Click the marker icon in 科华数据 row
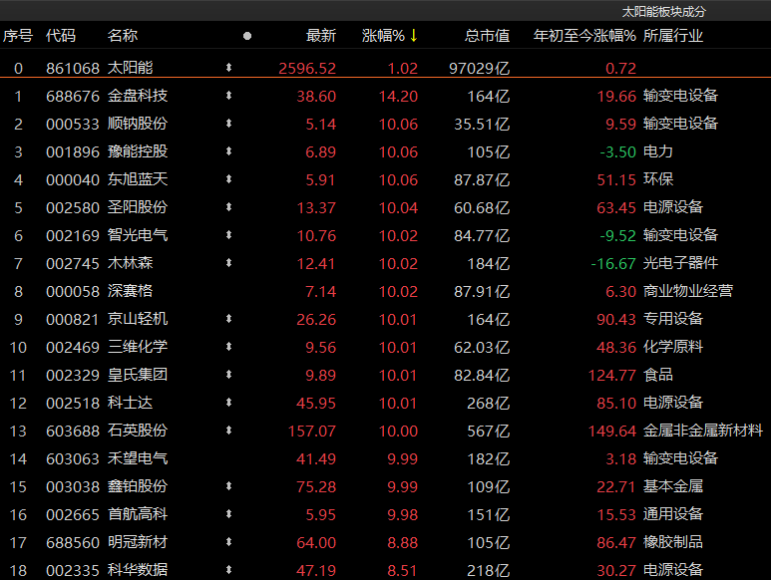The image size is (771, 580). (x=228, y=570)
